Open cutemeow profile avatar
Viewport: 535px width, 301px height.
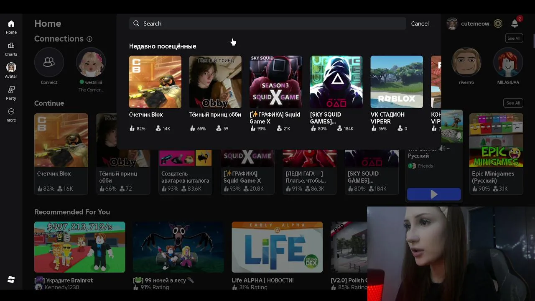click(452, 24)
